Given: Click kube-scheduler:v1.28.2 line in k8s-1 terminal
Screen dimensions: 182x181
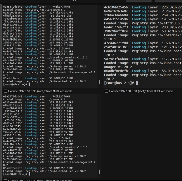Looking at the screenshot, I should [x=44, y=81].
